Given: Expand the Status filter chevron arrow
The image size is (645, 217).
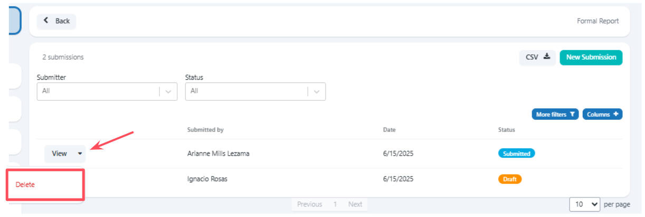Looking at the screenshot, I should tap(317, 91).
